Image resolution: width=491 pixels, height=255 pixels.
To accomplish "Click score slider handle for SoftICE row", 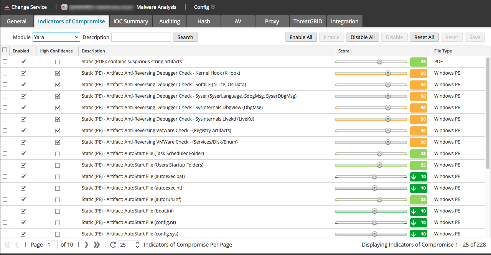I will coord(388,85).
